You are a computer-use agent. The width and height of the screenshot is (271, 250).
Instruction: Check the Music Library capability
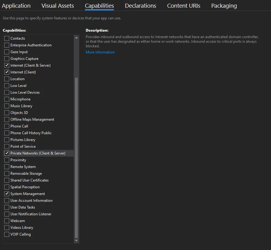coord(7,106)
